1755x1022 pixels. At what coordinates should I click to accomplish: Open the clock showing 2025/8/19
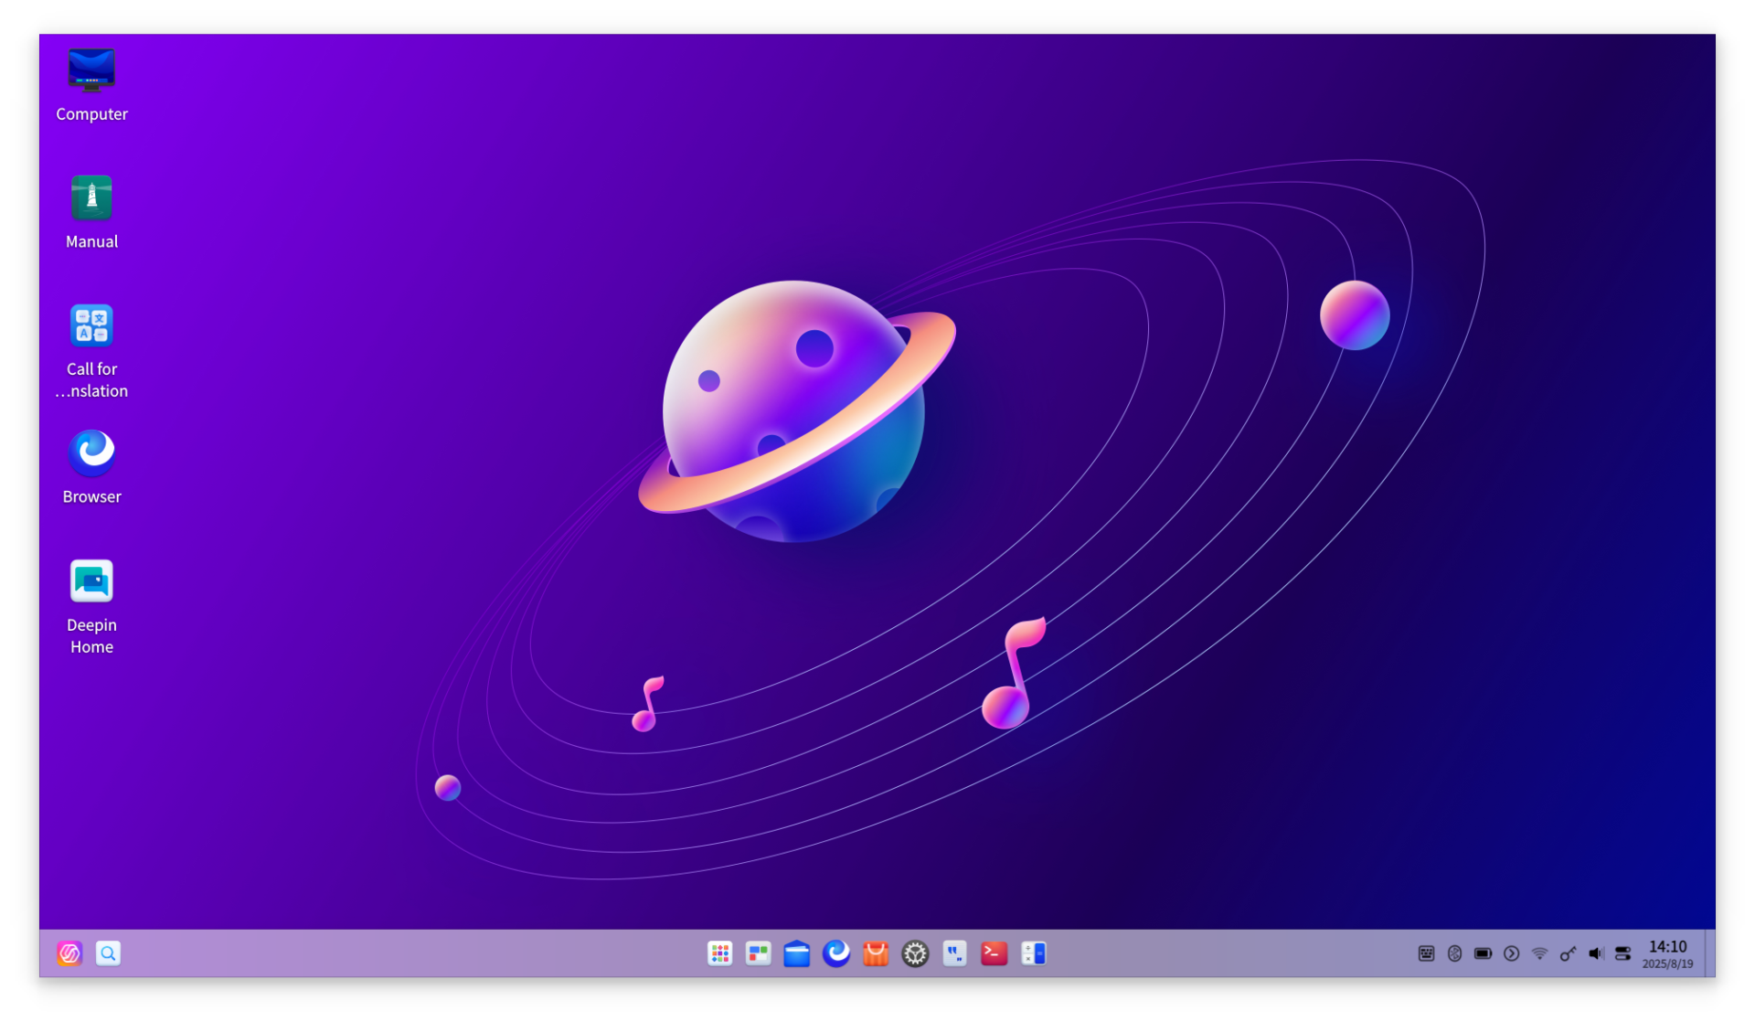1669,953
